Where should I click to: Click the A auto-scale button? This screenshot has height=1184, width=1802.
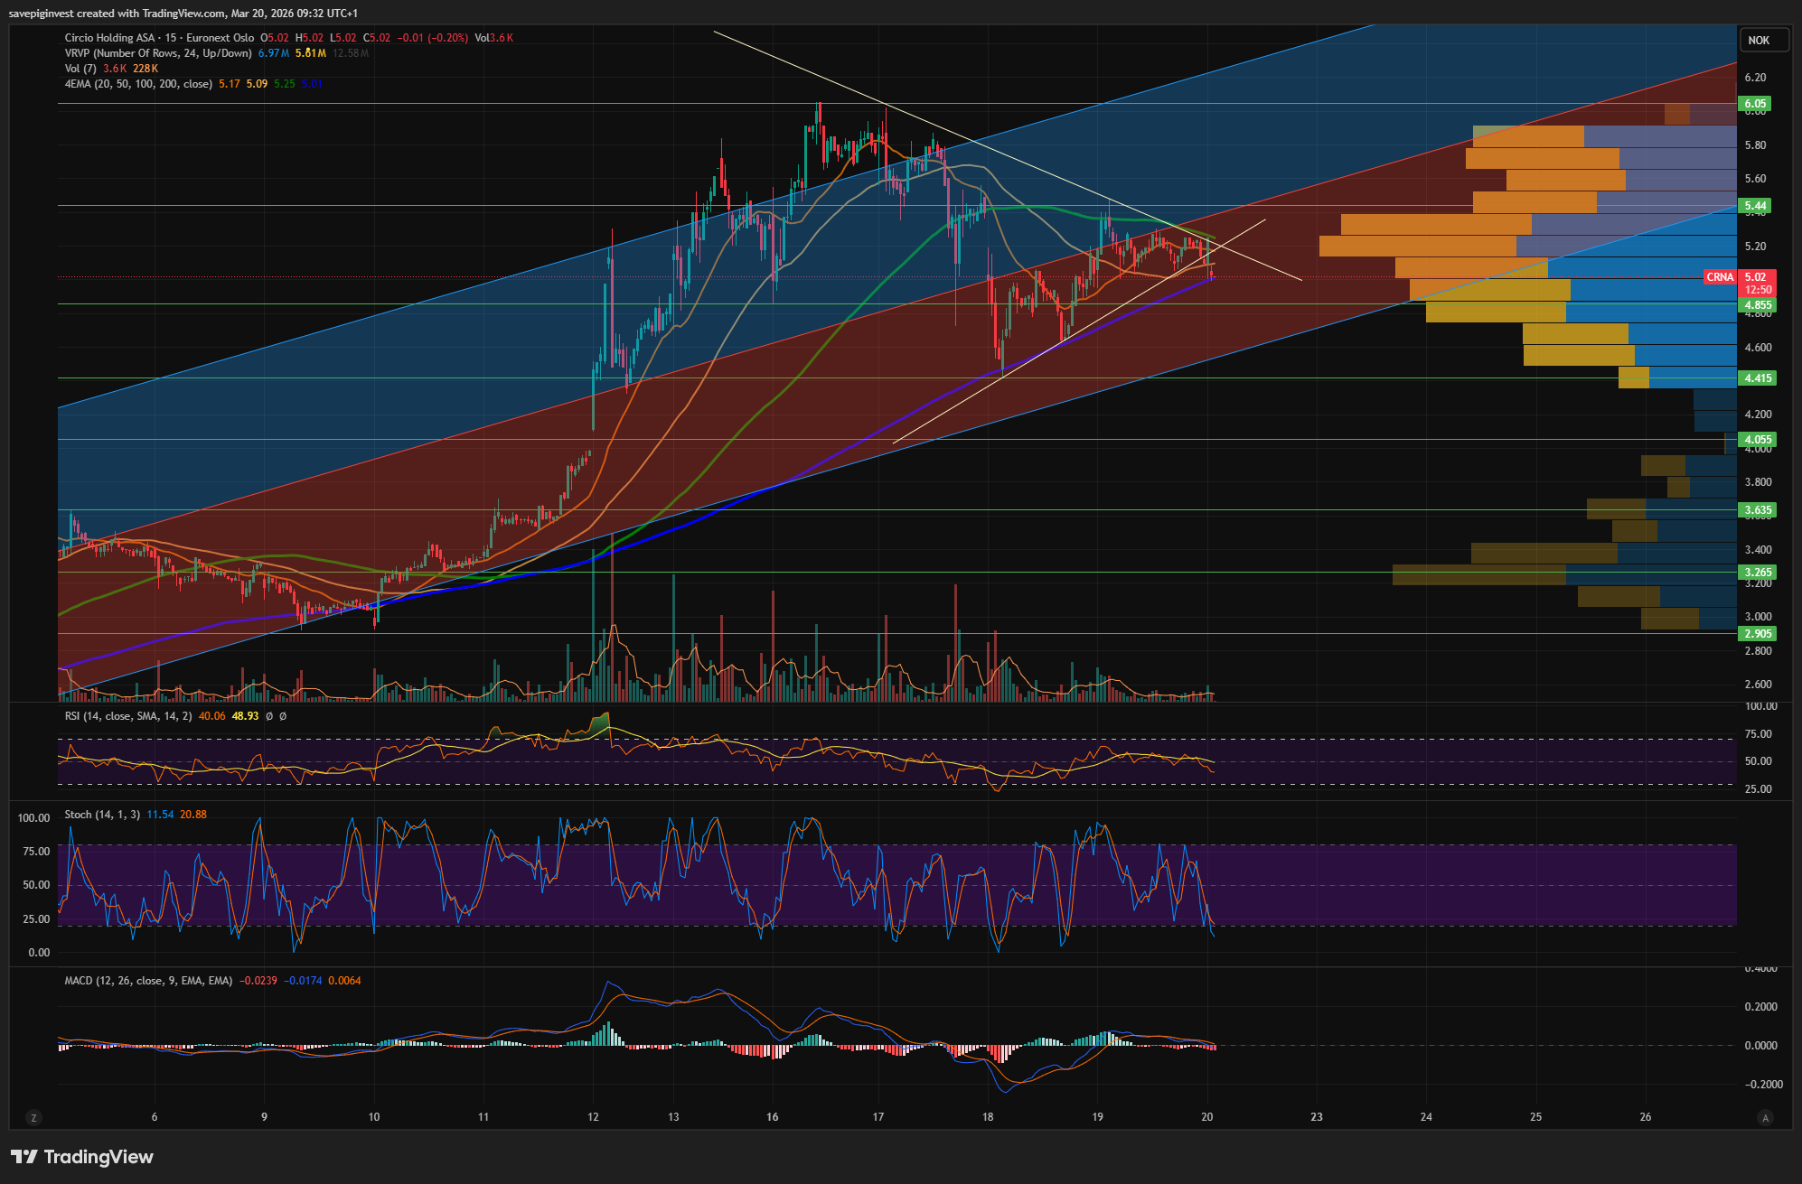tap(1765, 1117)
